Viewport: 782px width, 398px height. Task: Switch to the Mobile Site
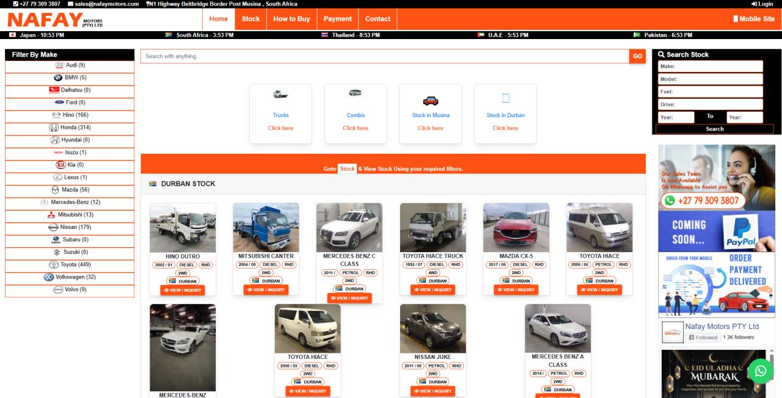[x=754, y=19]
